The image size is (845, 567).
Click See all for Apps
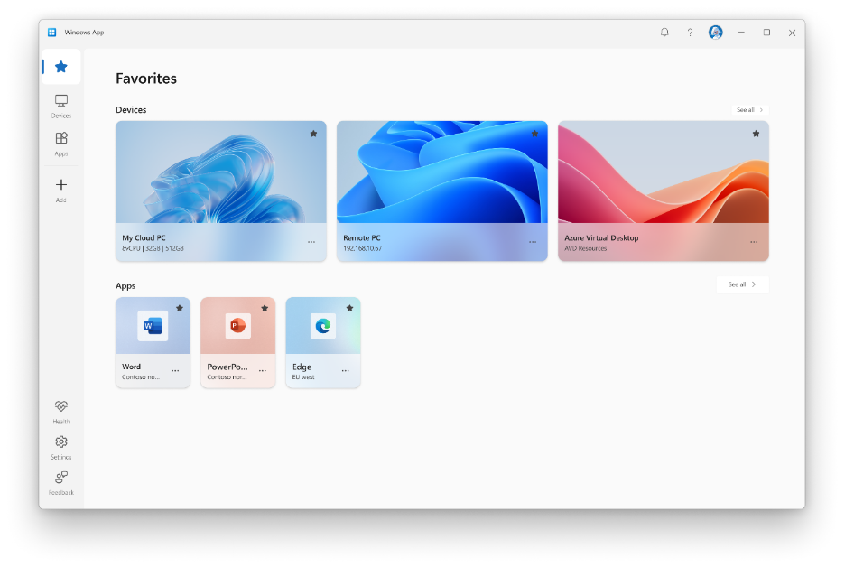point(742,284)
